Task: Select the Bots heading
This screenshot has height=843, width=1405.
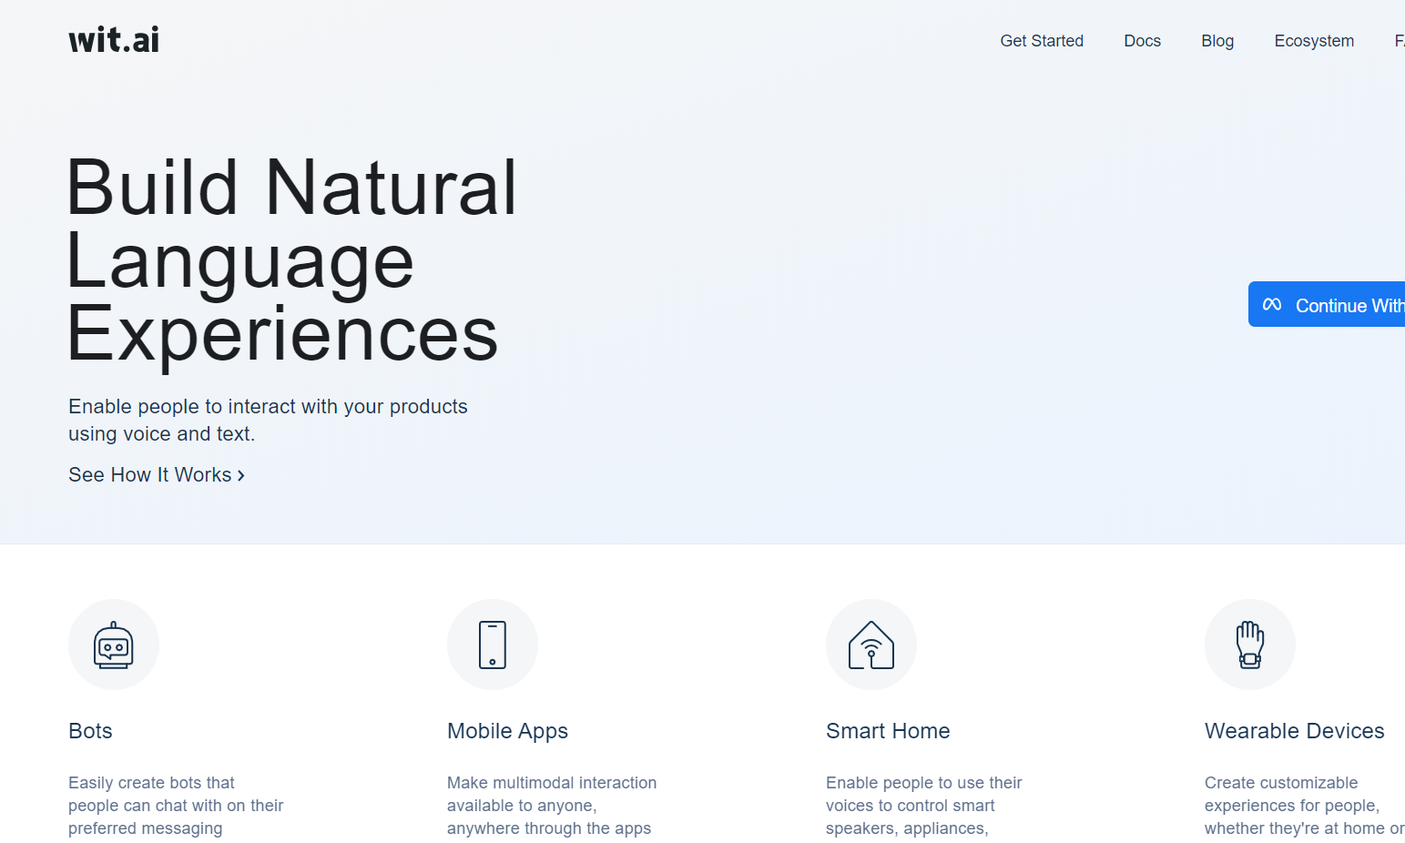Action: coord(90,731)
